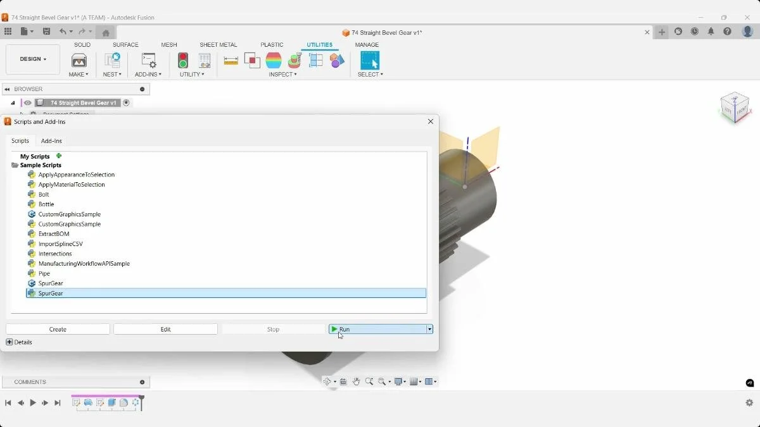
Task: Switch to the PLASTIC tab
Action: pyautogui.click(x=272, y=45)
